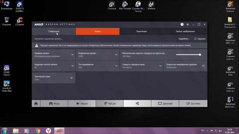
Task: Click the Сбросить reset button
Action: point(200,39)
